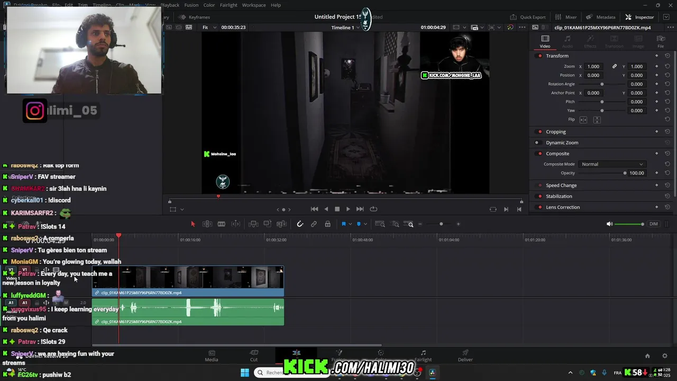The height and width of the screenshot is (381, 677).
Task: Toggle the Inspector panel button
Action: point(639,17)
